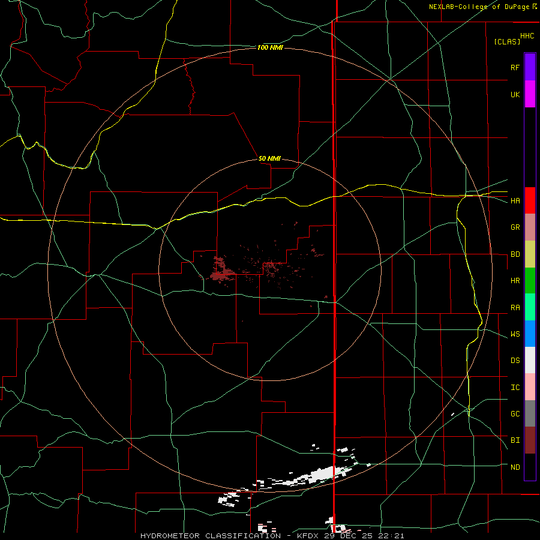Screen dimensions: 540x540
Task: Click the DS legend label
Action: point(515,361)
